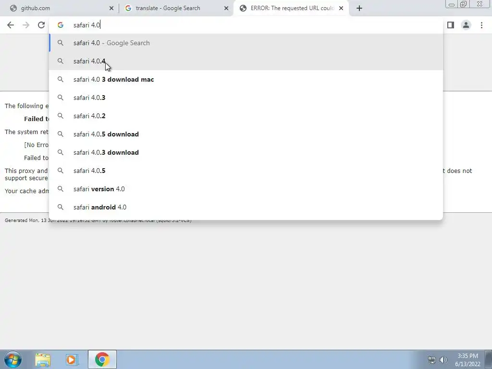This screenshot has width=492, height=369.
Task: Click the search icon beside 'safari 4.0.2'
Action: click(61, 116)
